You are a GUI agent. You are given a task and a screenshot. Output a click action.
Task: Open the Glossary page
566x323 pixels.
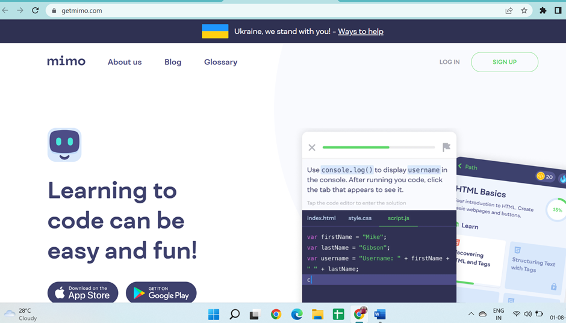click(x=220, y=62)
